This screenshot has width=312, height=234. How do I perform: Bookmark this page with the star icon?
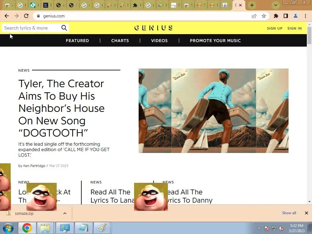tap(264, 16)
